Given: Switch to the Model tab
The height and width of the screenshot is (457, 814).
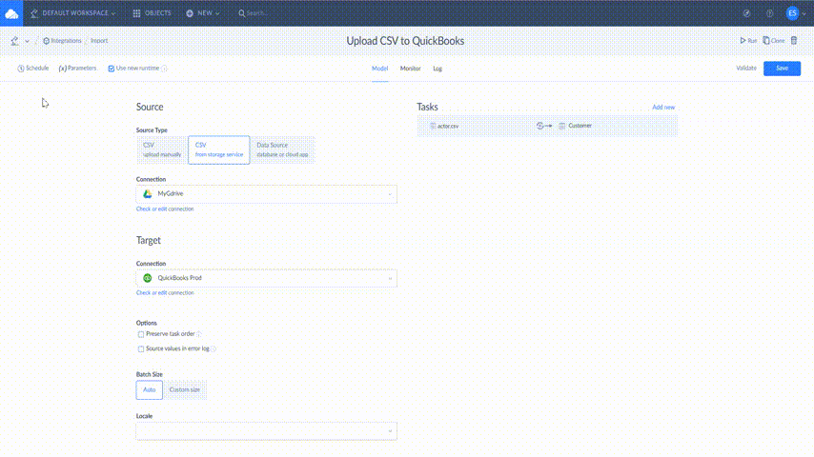Looking at the screenshot, I should tap(380, 69).
